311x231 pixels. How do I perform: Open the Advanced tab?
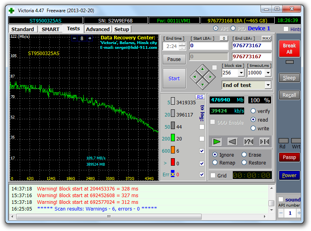click(97, 29)
